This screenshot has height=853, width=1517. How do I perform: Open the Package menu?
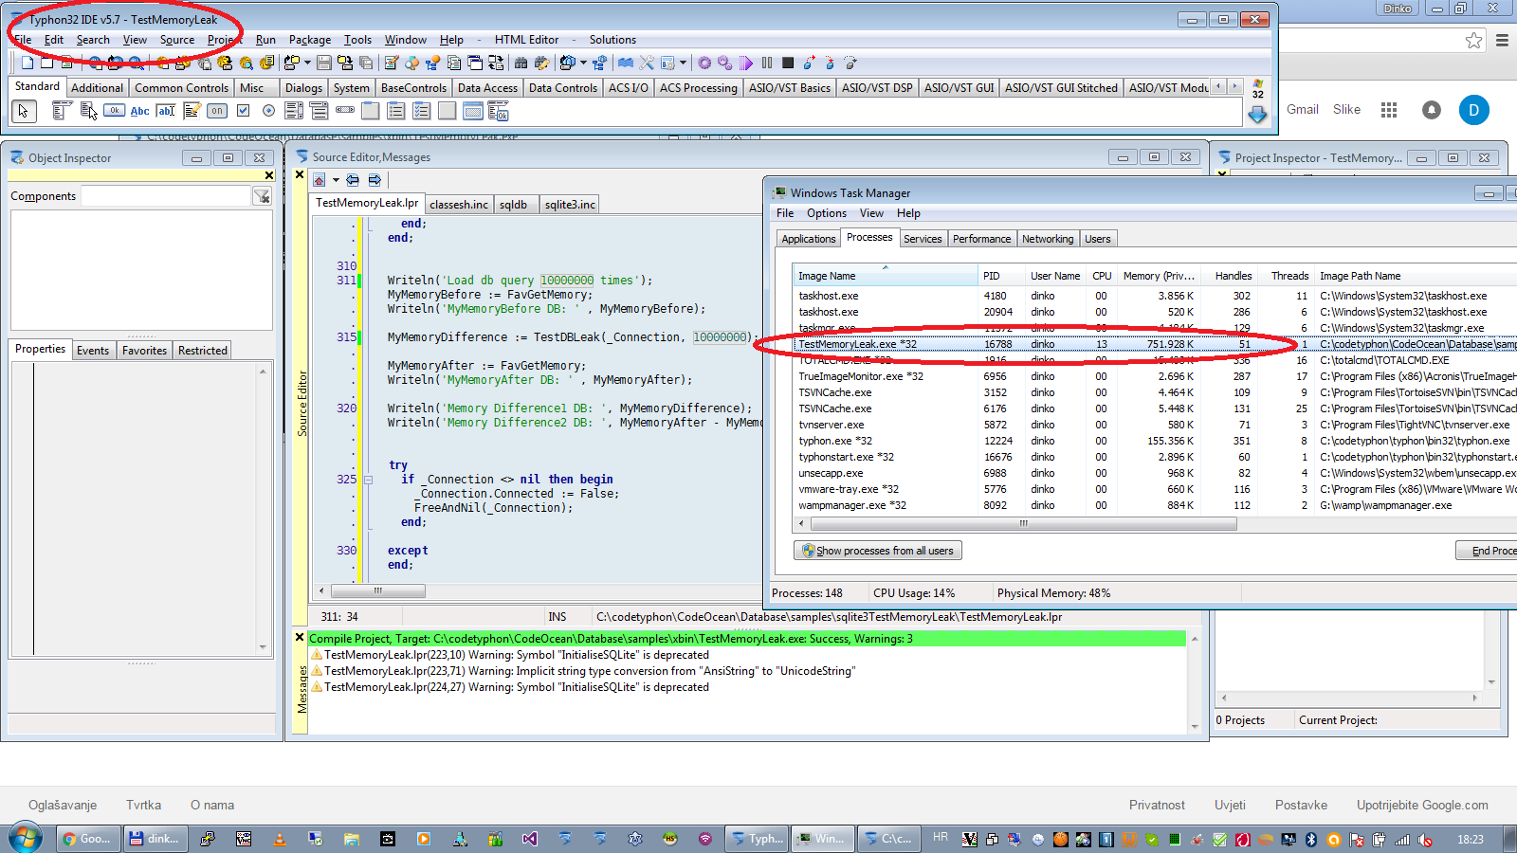point(310,40)
